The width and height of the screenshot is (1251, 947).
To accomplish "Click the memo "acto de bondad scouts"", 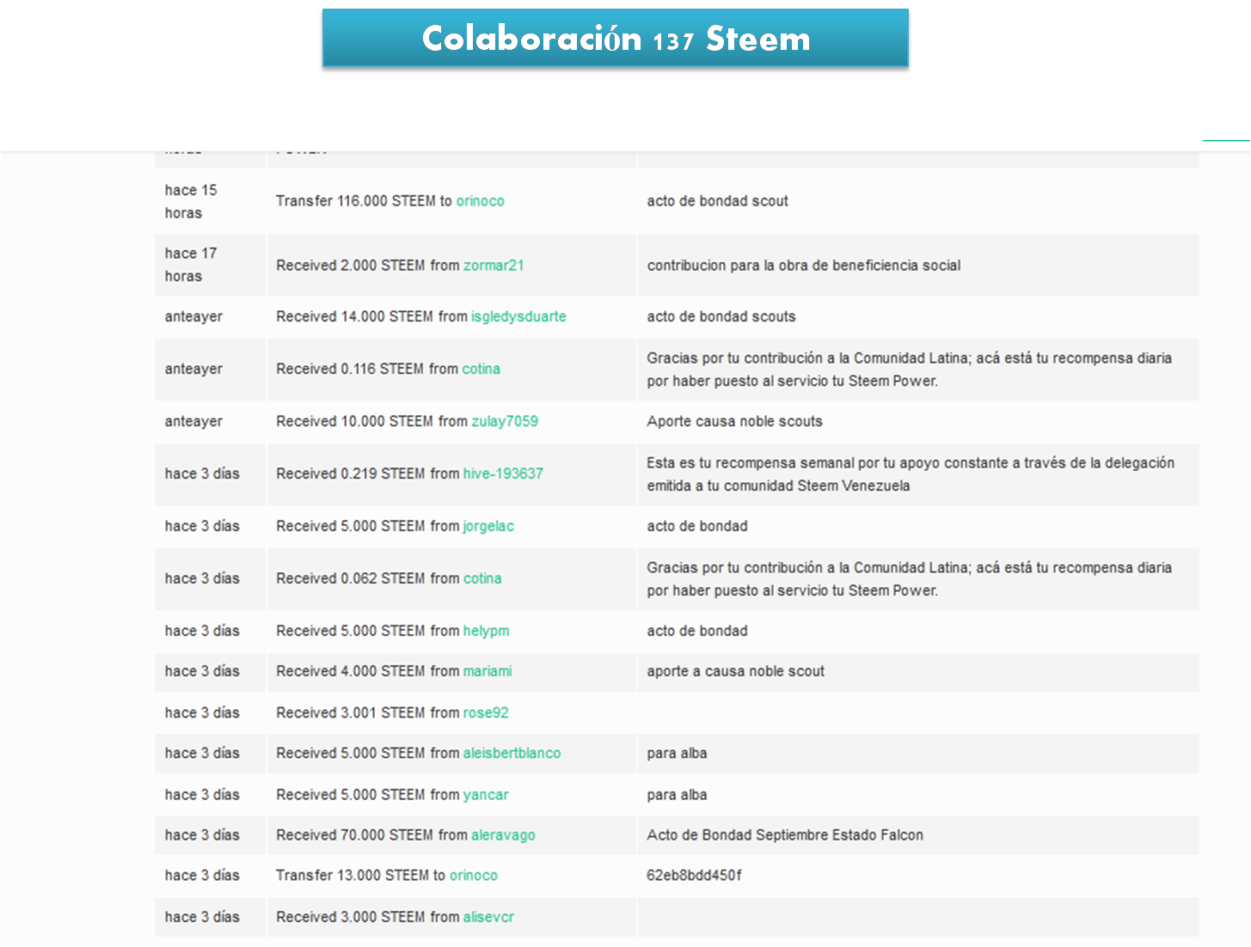I will 721,316.
